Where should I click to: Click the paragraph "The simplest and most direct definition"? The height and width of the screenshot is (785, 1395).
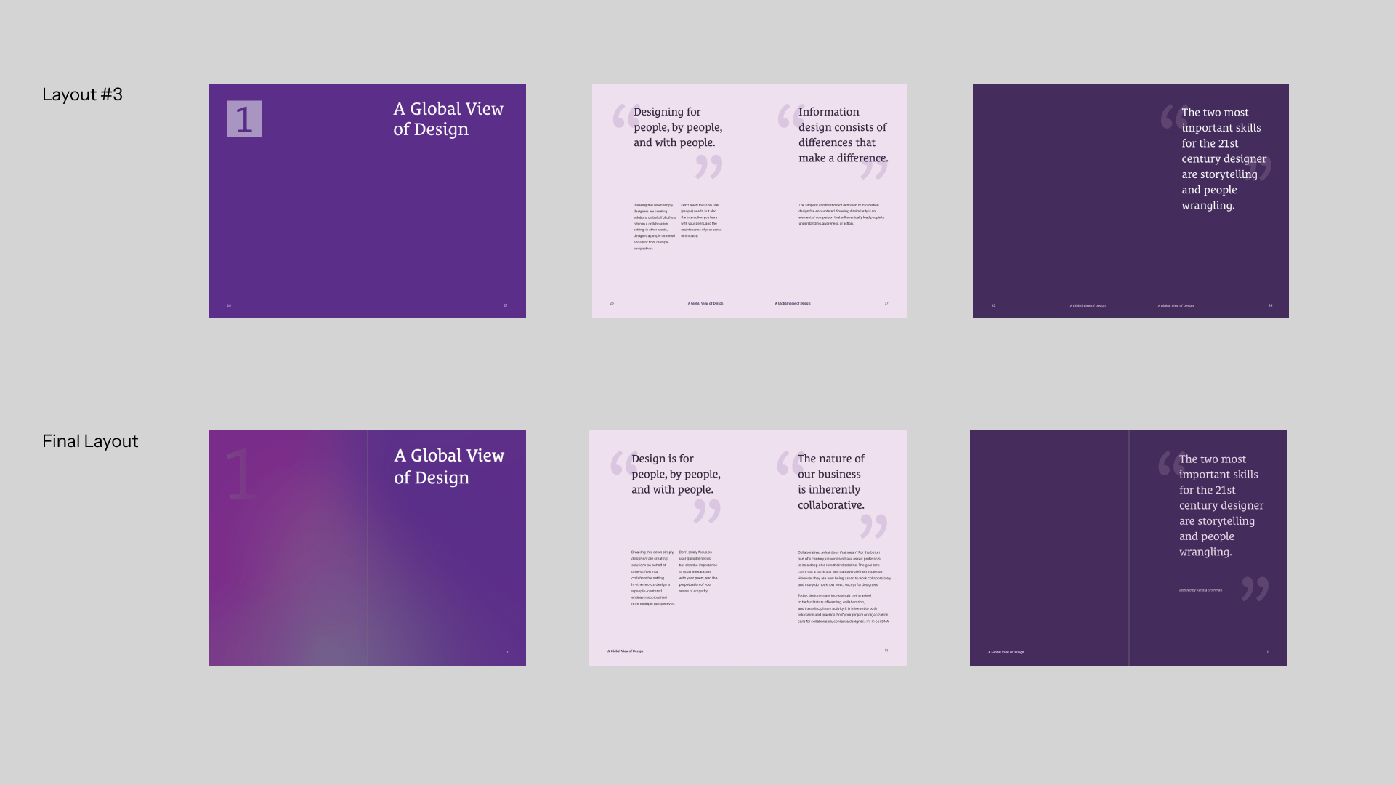pyautogui.click(x=841, y=214)
